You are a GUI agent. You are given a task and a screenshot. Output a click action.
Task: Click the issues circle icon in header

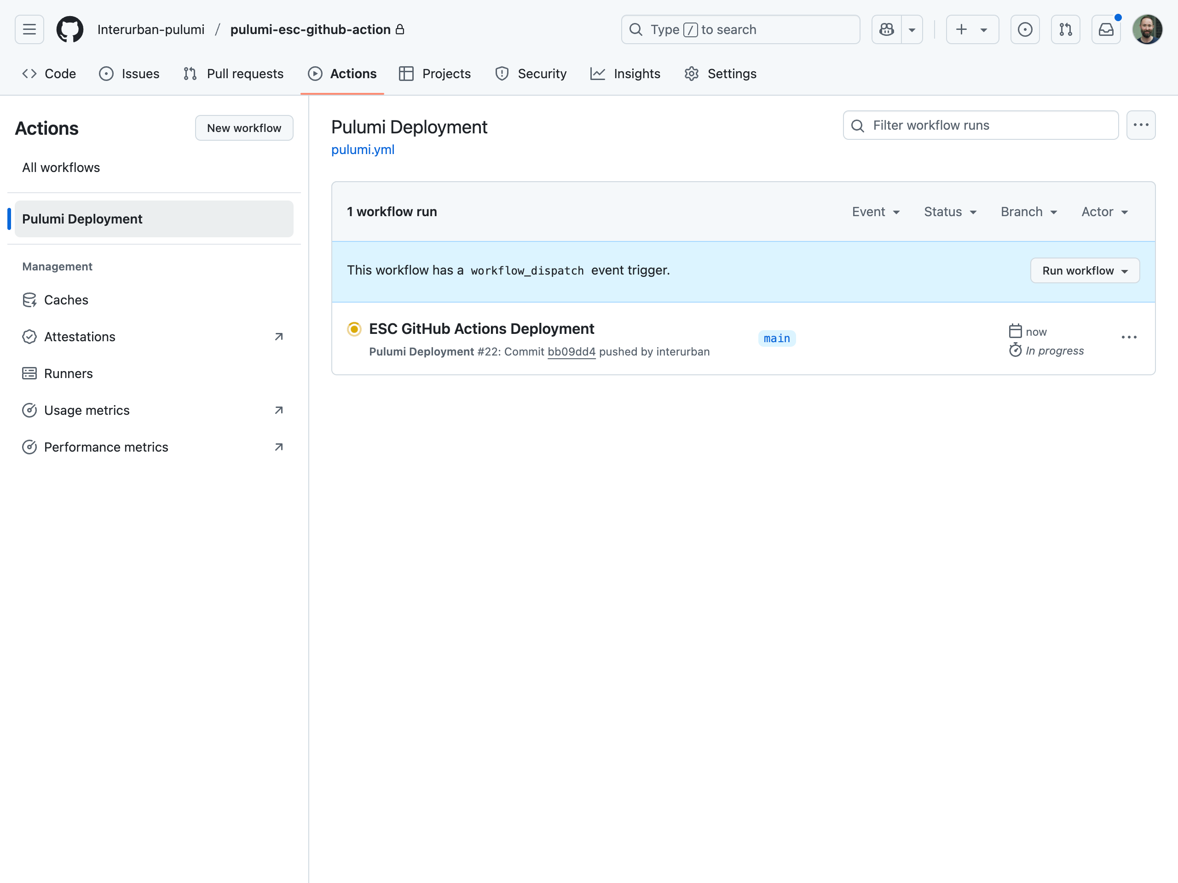pyautogui.click(x=1025, y=29)
